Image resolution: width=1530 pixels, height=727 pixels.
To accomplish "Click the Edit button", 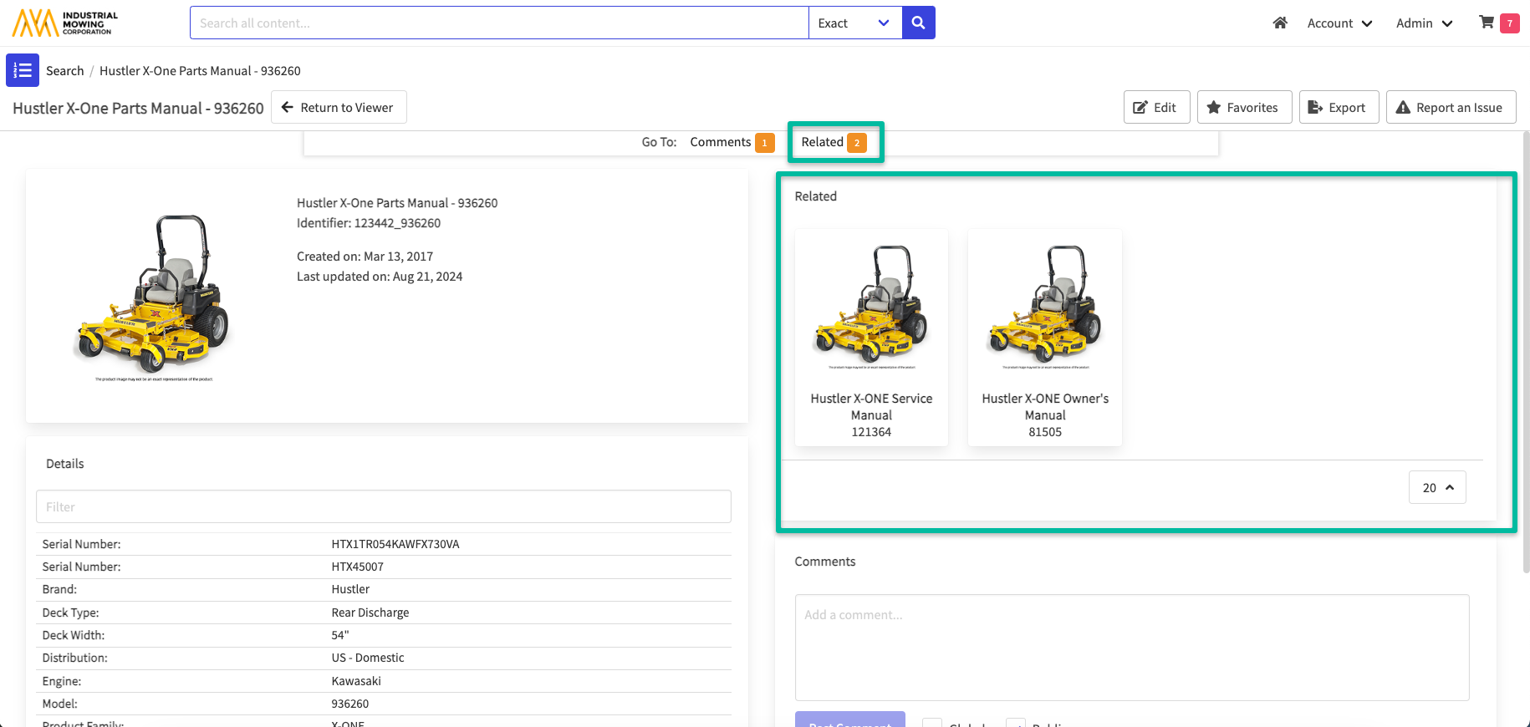I will [x=1156, y=107].
